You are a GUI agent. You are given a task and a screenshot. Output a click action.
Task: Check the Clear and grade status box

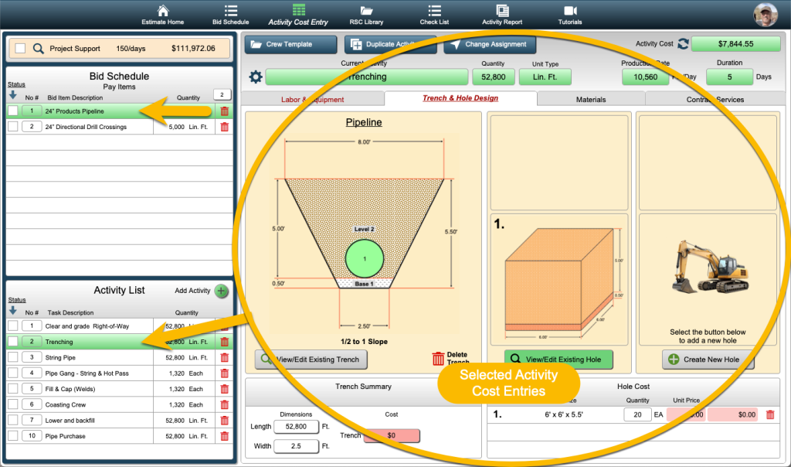13,326
